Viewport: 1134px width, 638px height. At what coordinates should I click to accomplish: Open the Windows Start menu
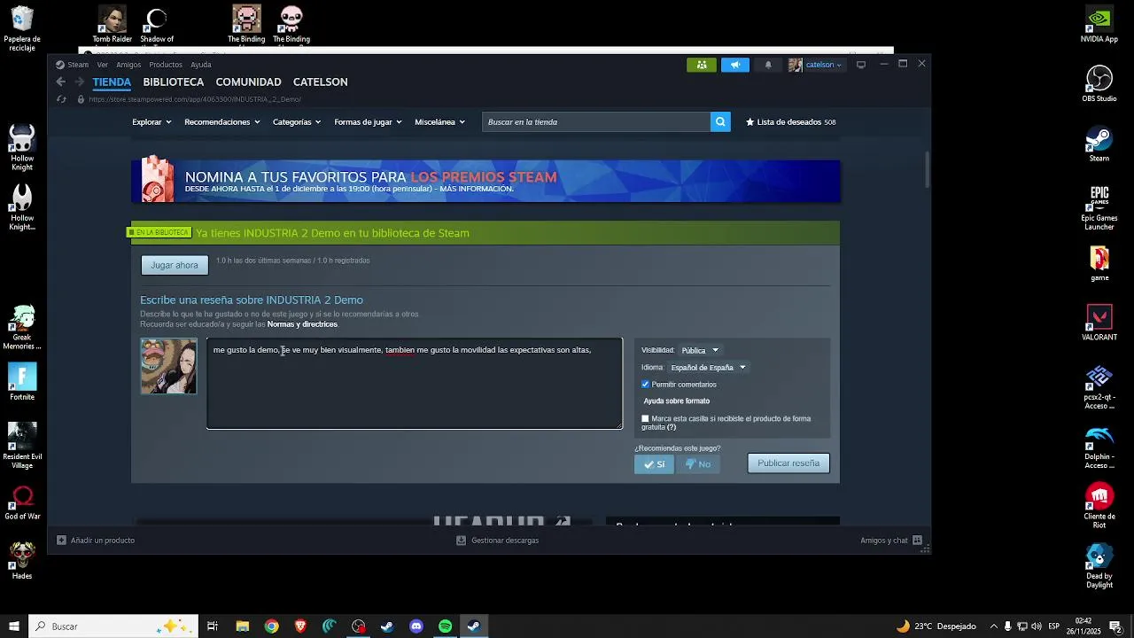tap(14, 626)
